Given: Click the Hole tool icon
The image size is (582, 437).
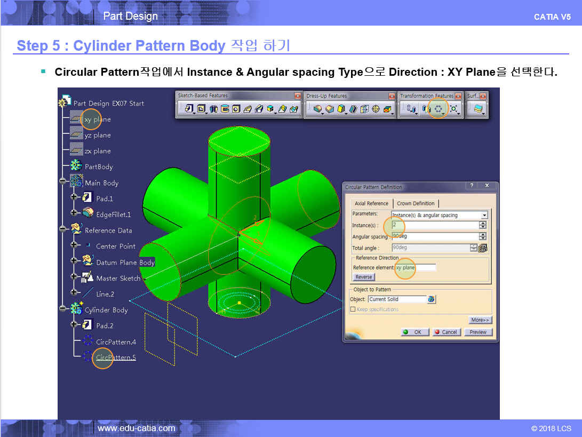Looking at the screenshot, I should 235,109.
